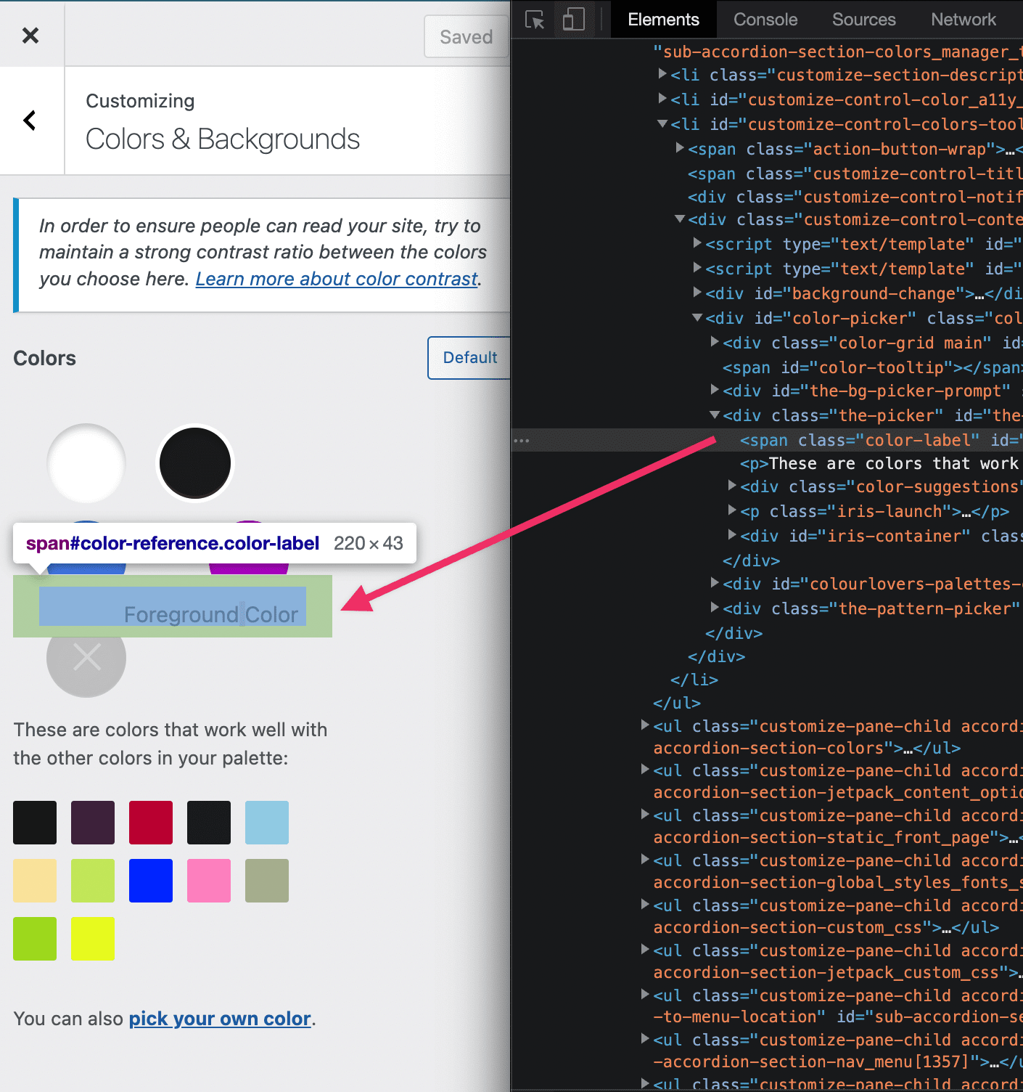Click the Default button in the Colors section
The height and width of the screenshot is (1092, 1023).
[x=470, y=357]
